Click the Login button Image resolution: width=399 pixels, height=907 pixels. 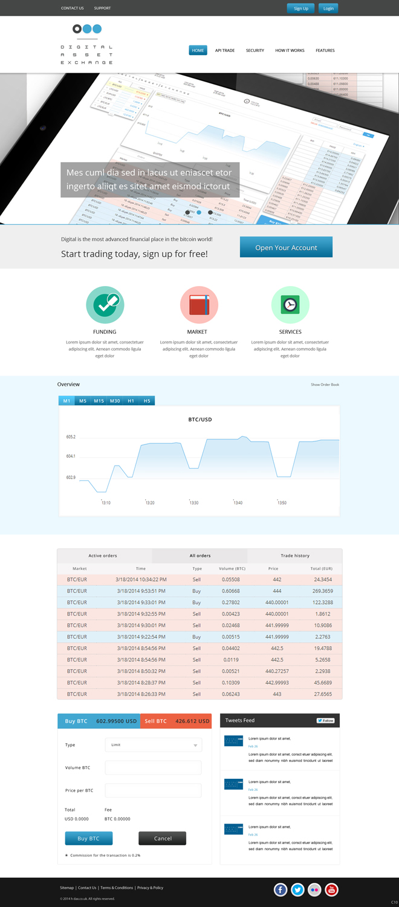(x=328, y=8)
